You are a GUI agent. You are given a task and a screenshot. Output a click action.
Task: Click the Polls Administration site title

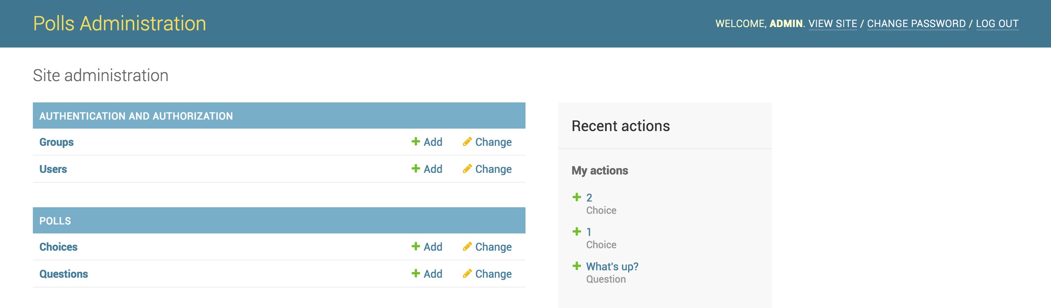[119, 23]
